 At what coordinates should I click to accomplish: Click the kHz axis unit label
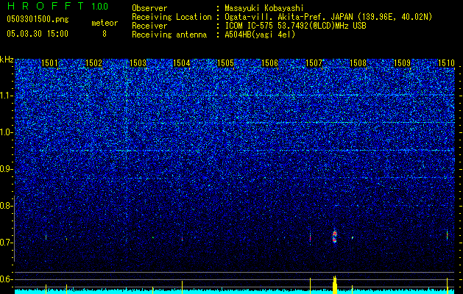[7, 60]
